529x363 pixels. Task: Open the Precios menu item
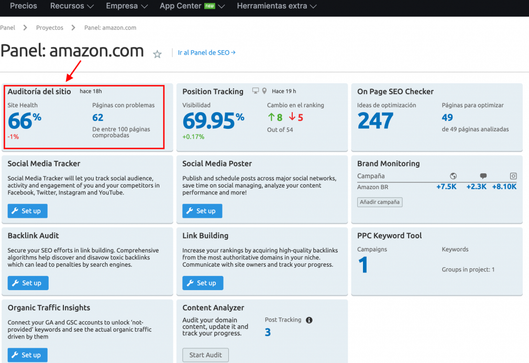(24, 6)
